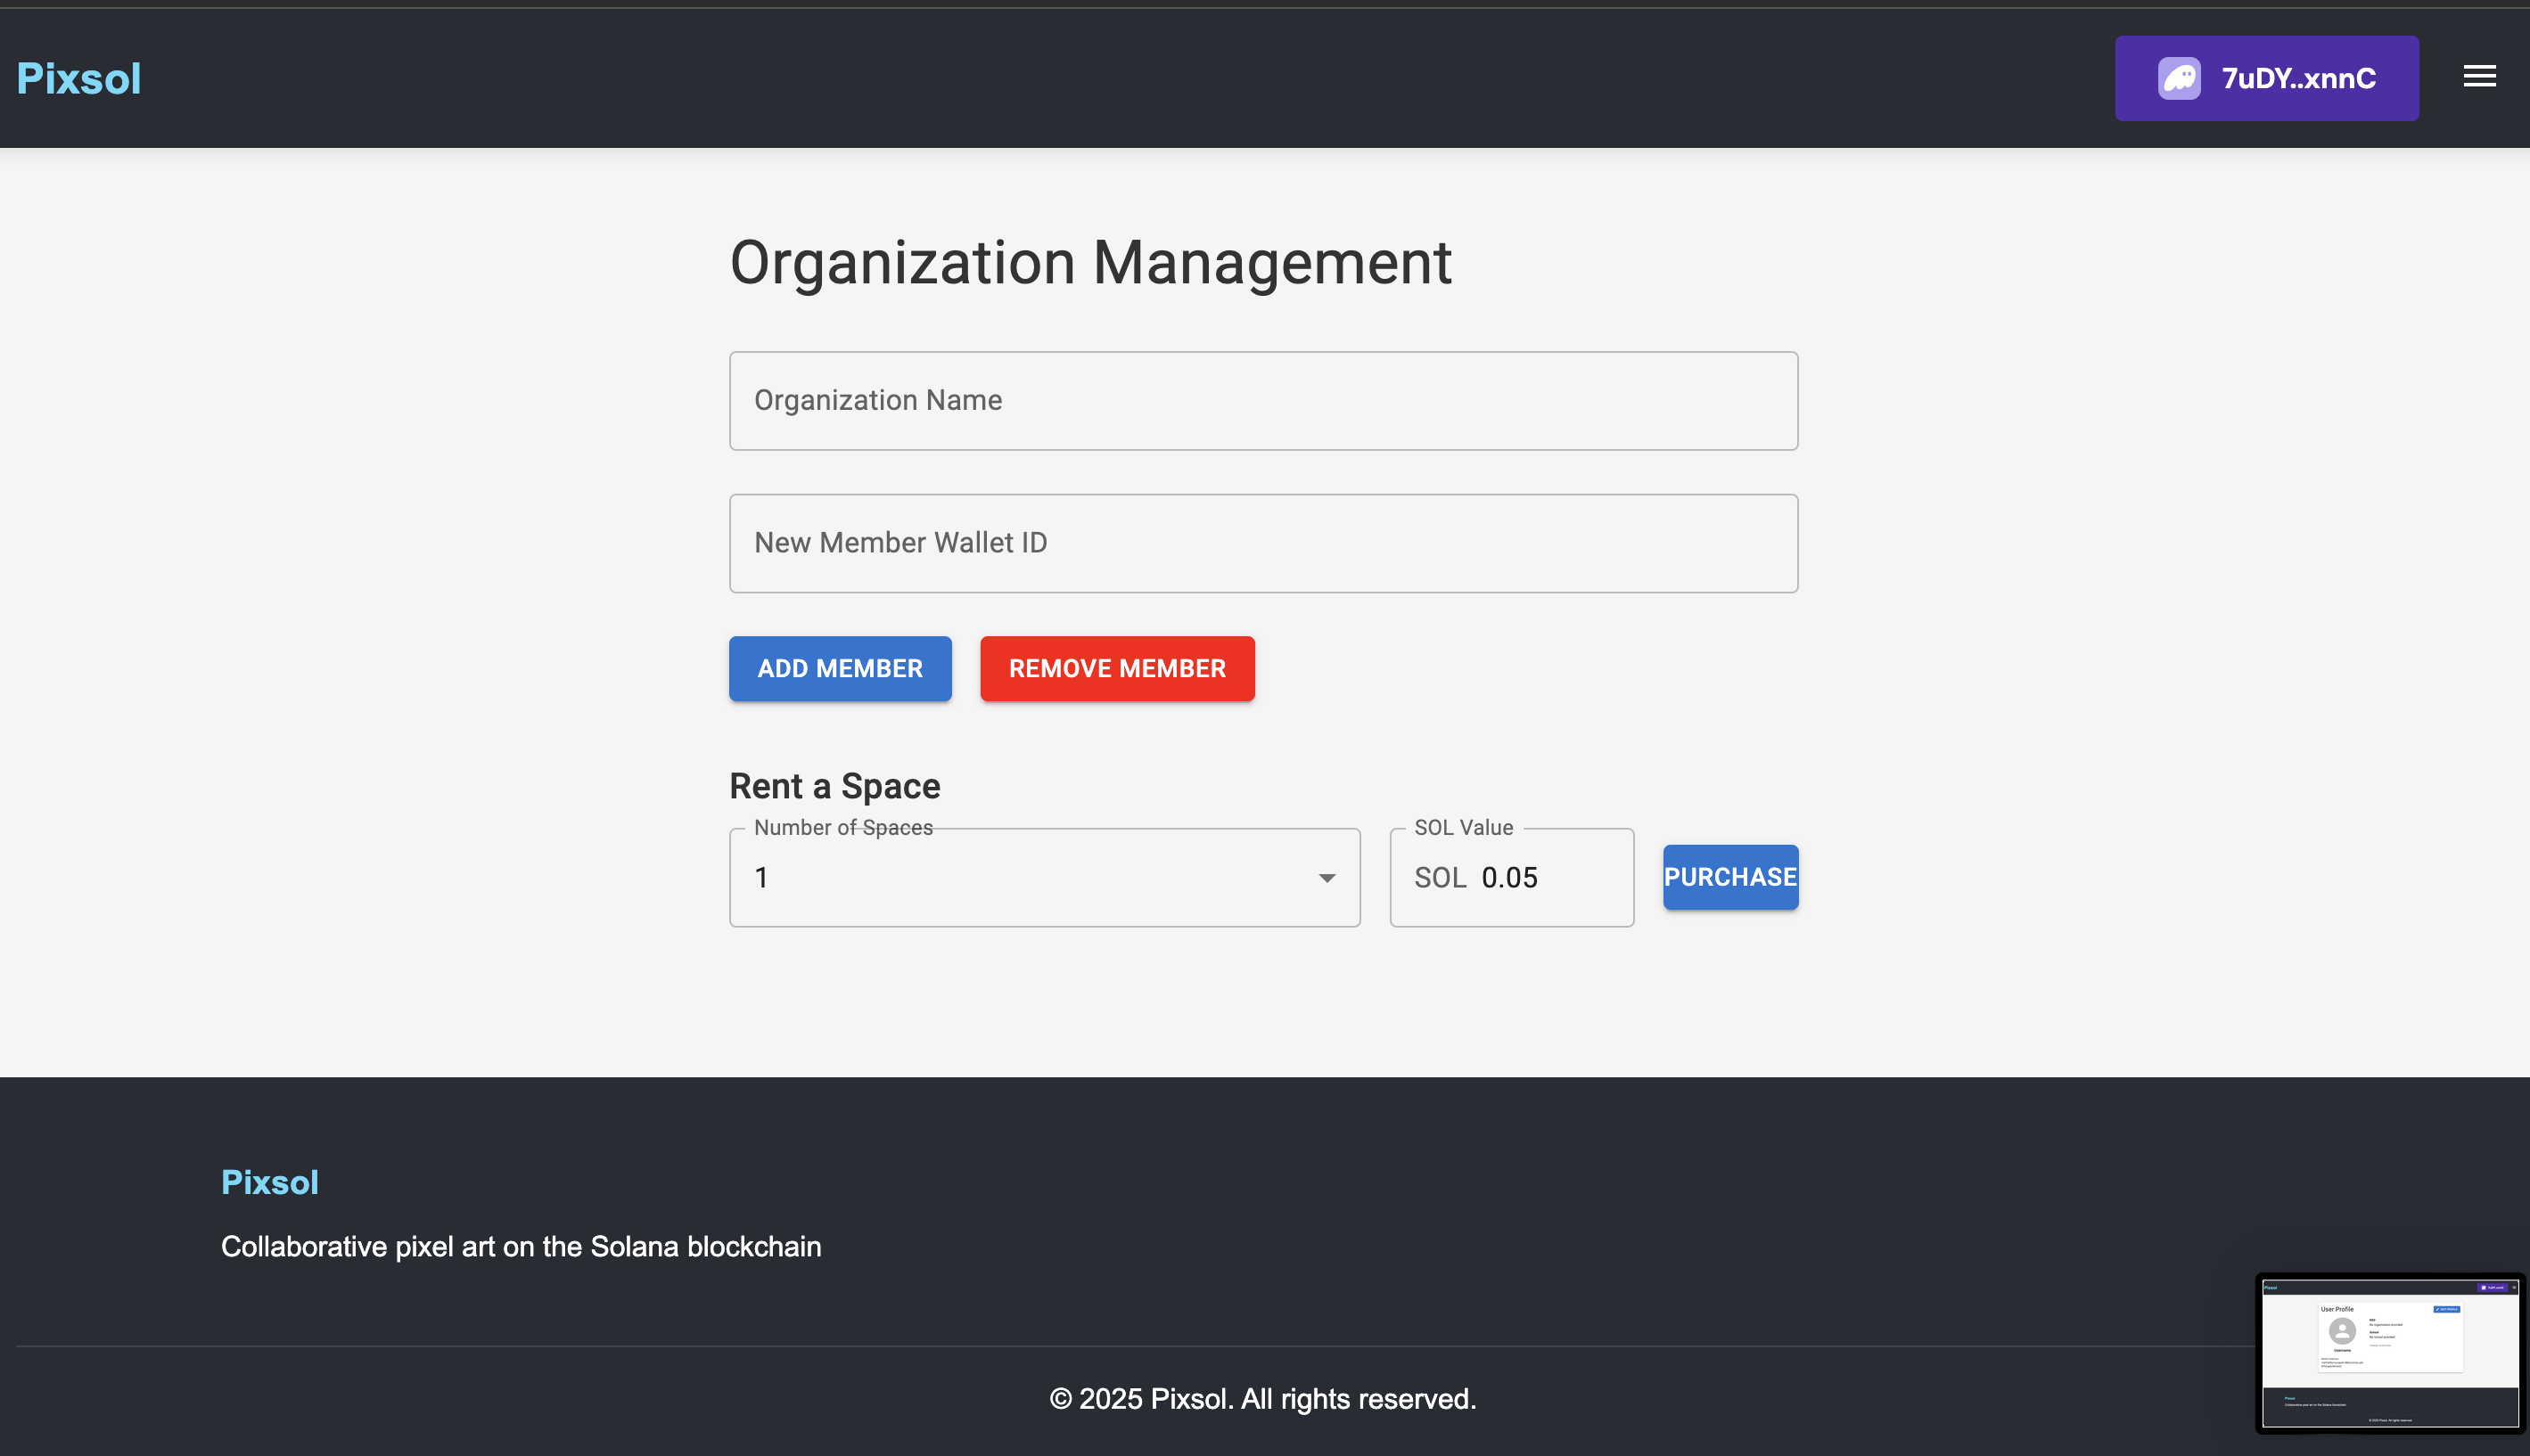Focus the Organization Name field
This screenshot has width=2530, height=1456.
coord(1262,400)
